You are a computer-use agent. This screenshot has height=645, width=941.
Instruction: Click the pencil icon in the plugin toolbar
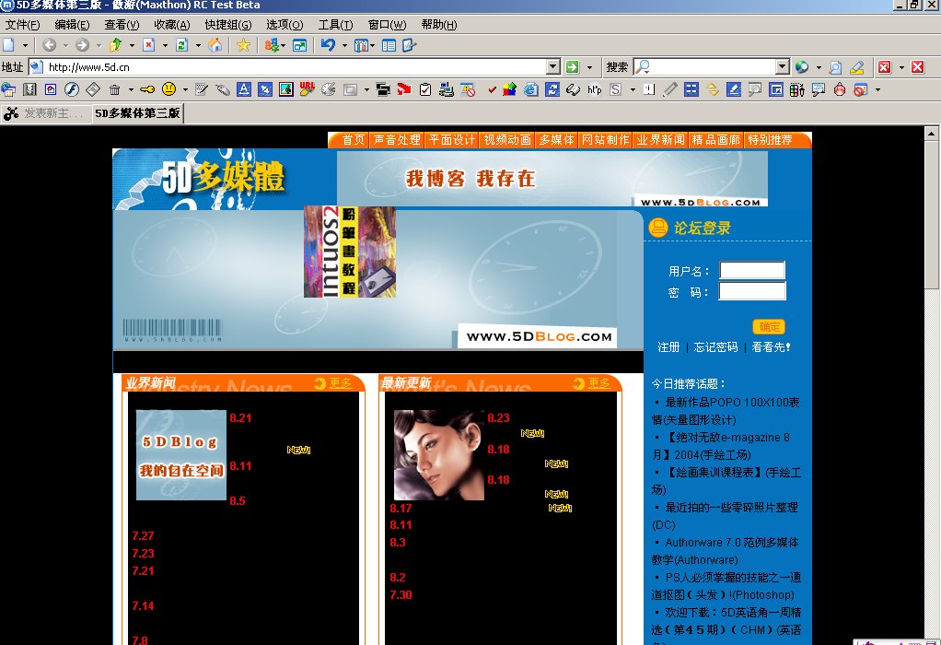[x=670, y=89]
